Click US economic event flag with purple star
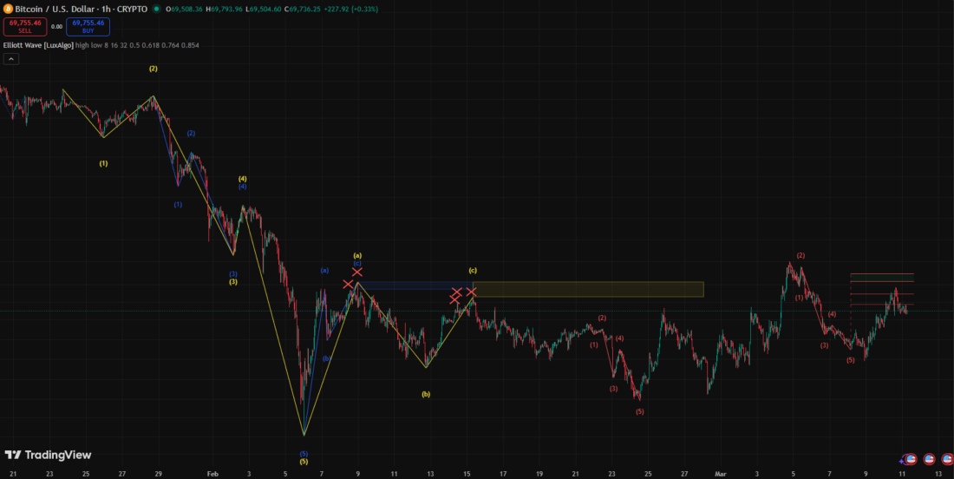954x479 pixels. coord(910,460)
